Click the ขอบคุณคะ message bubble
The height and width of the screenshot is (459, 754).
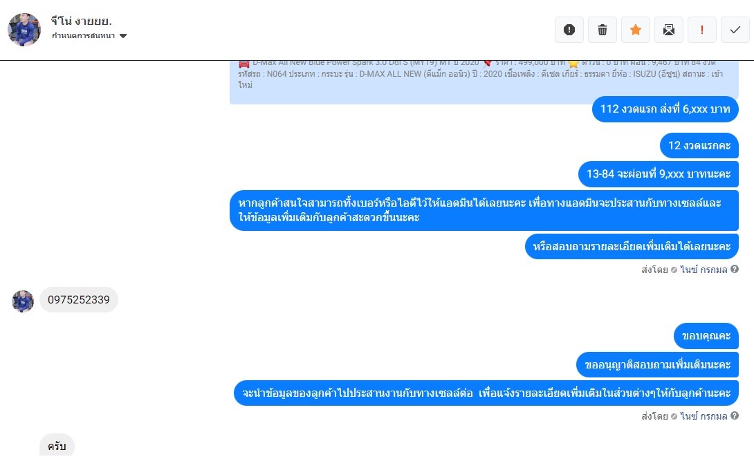706,336
